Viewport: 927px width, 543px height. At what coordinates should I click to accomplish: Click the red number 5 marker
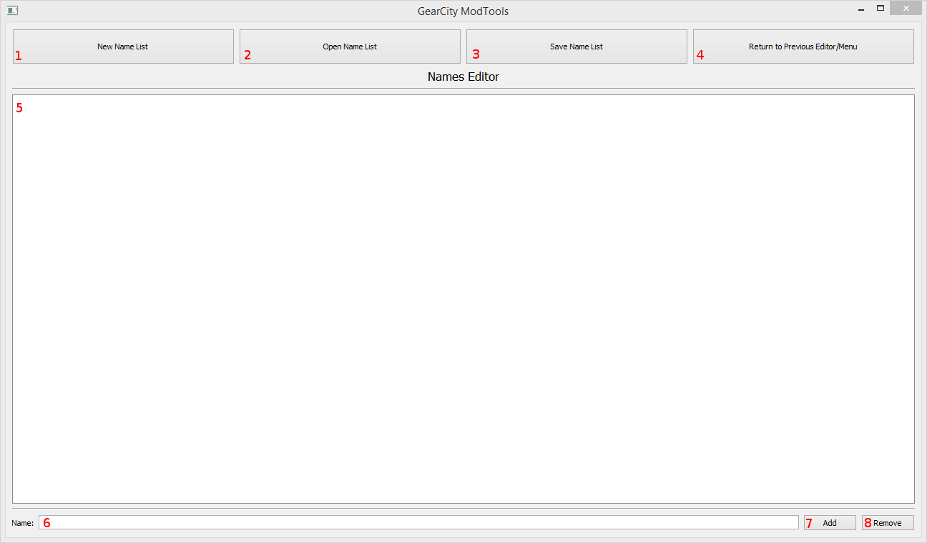(19, 108)
